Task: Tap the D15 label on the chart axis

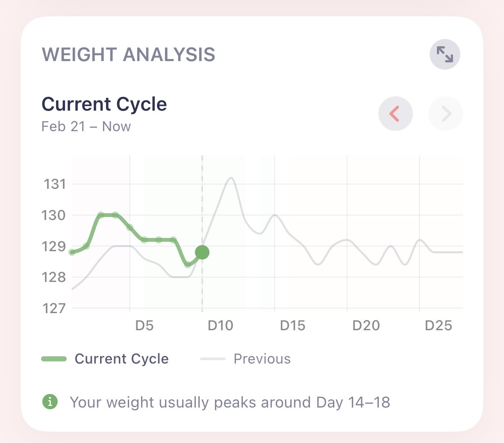Action: pyautogui.click(x=293, y=325)
